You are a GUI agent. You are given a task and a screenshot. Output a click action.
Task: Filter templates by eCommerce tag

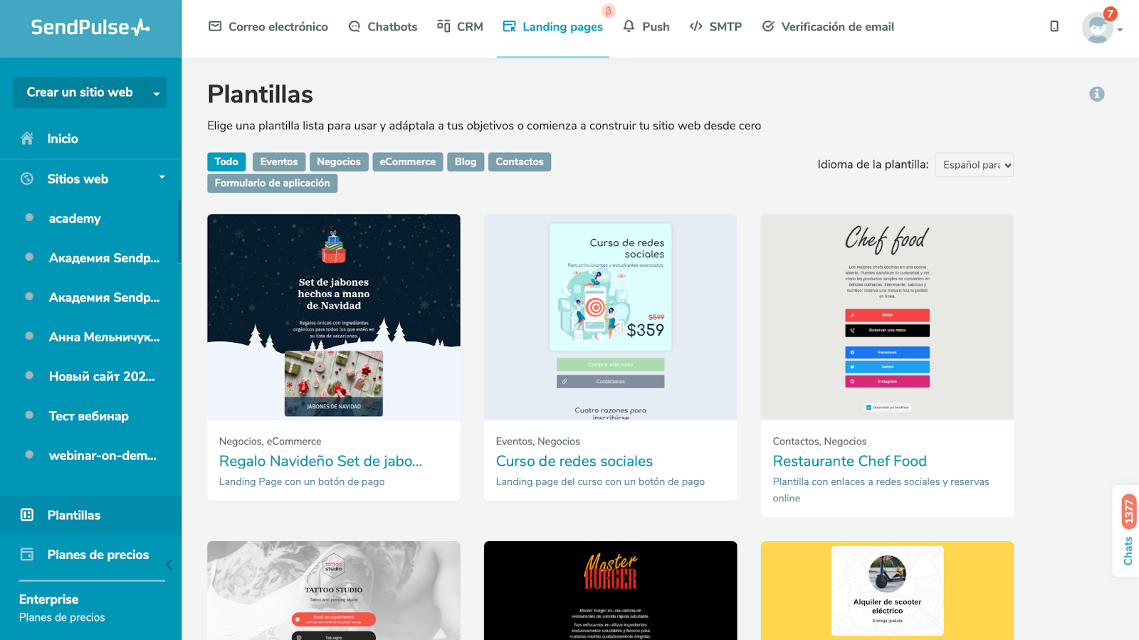tap(407, 162)
